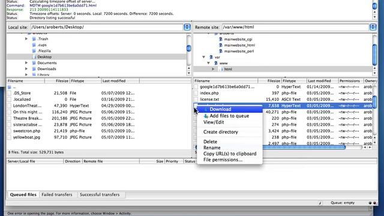Click the index.php remote file icon
This screenshot has height=216, width=384.
(x=196, y=94)
